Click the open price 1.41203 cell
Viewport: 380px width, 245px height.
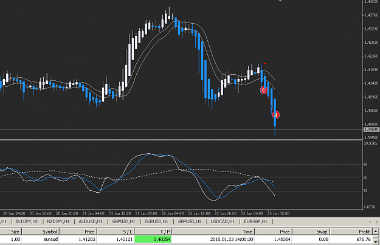pyautogui.click(x=78, y=240)
